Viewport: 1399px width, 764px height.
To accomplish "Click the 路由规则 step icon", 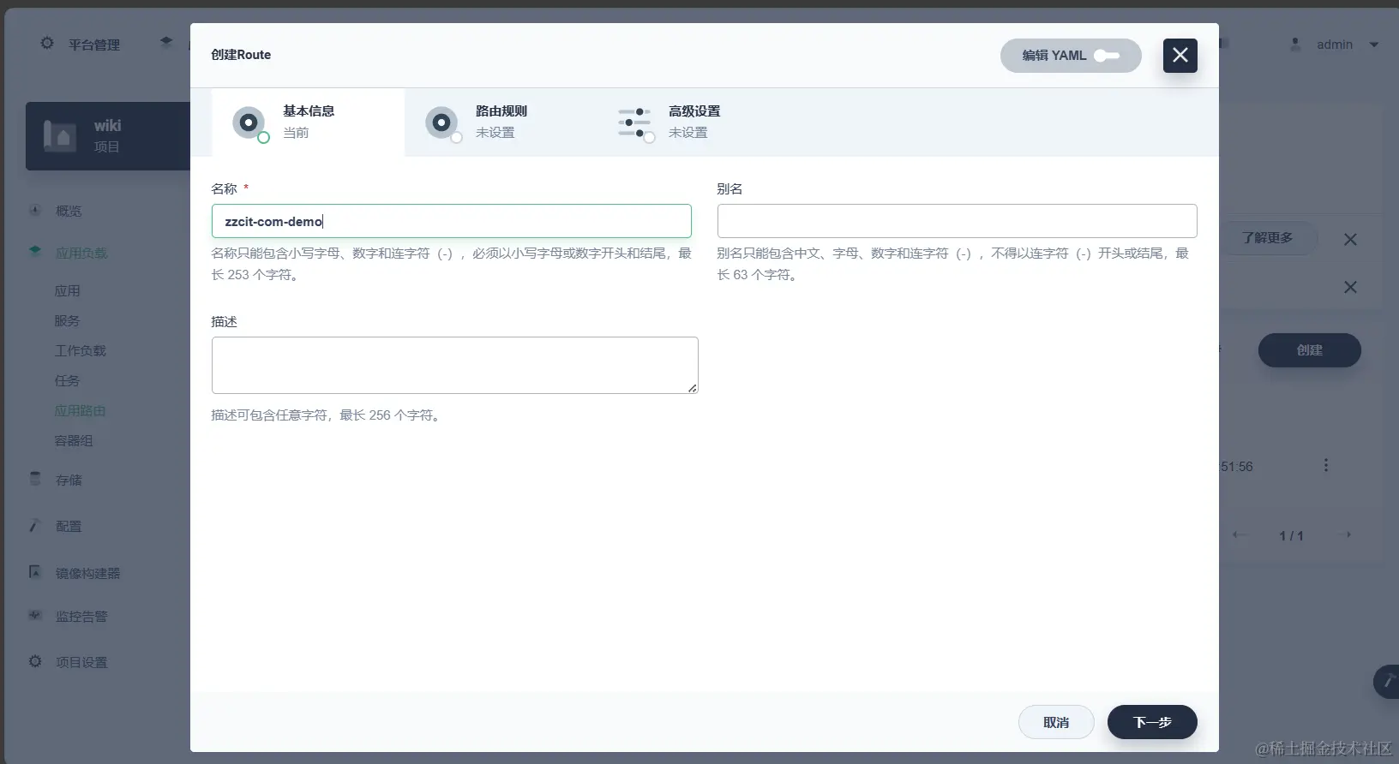I will pyautogui.click(x=441, y=122).
